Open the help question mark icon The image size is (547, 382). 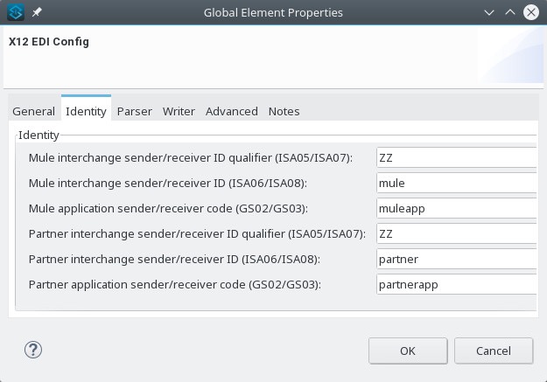click(x=33, y=350)
